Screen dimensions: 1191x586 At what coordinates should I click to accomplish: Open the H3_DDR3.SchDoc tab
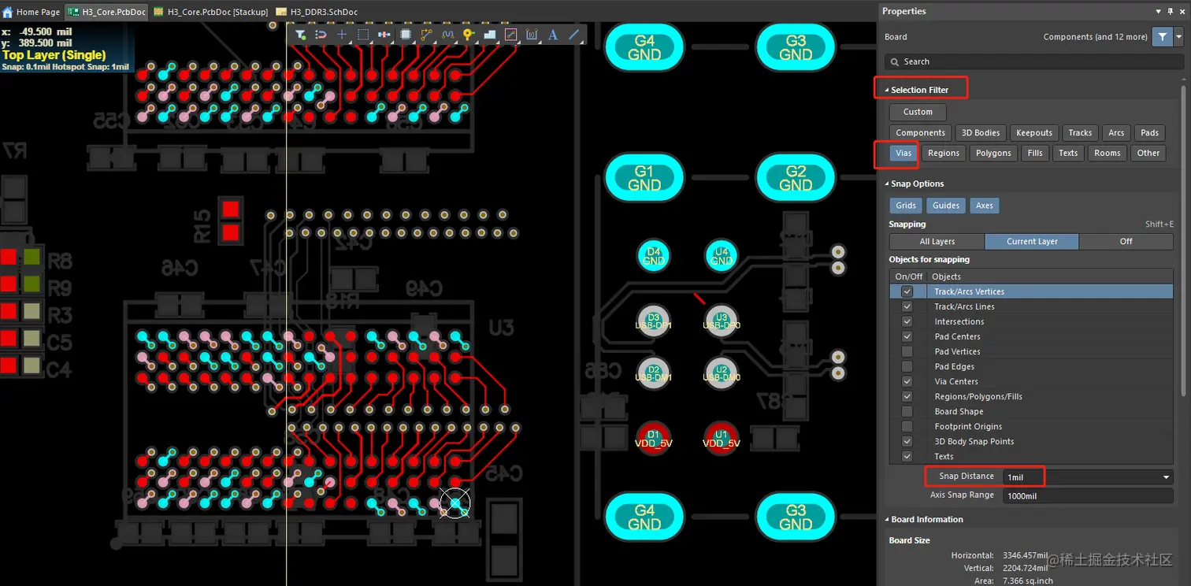pos(317,12)
